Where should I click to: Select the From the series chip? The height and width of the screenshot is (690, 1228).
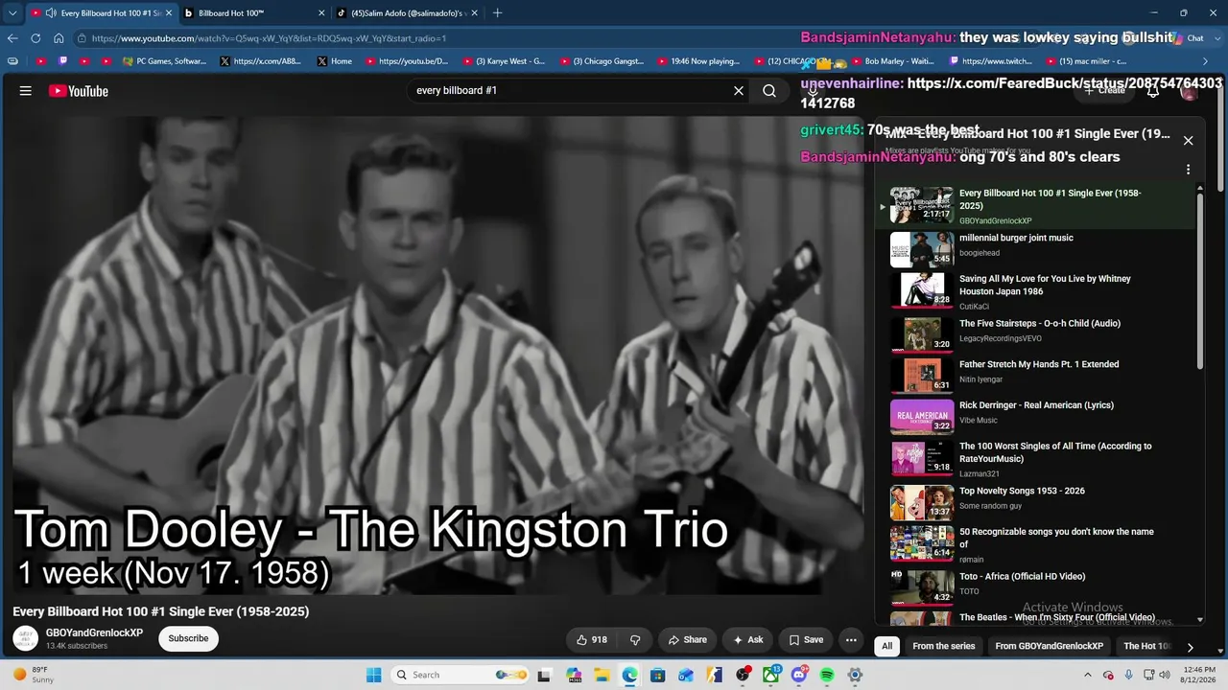pos(944,646)
